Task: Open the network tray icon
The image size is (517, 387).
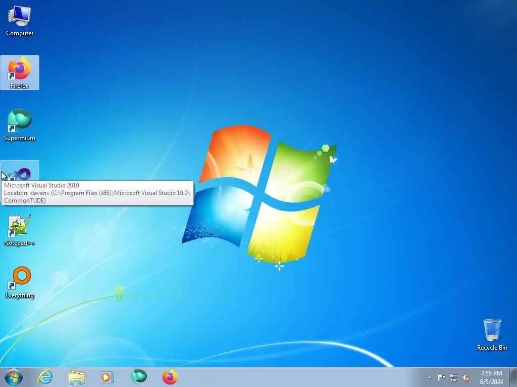Action: click(454, 377)
